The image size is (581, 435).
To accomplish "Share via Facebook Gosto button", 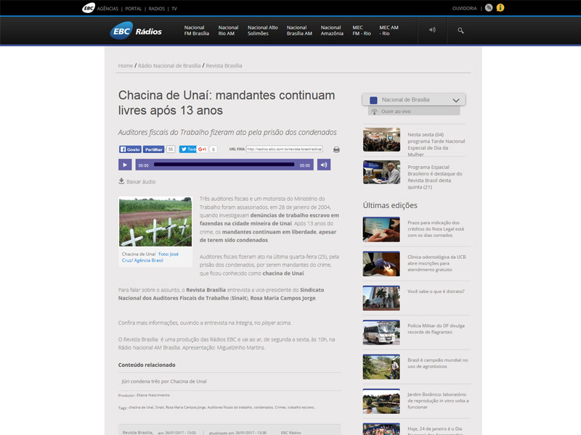I will [130, 149].
